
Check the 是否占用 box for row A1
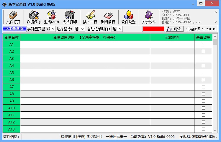(203, 44)
